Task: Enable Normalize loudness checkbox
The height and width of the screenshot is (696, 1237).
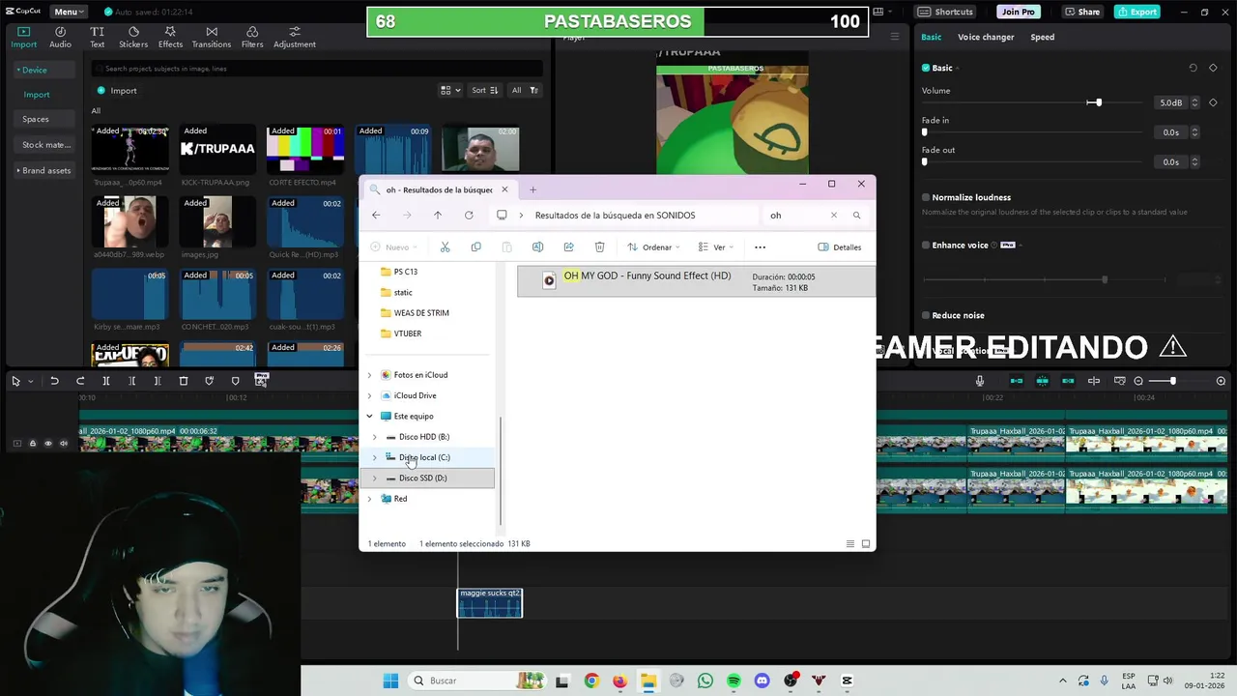Action: [x=926, y=197]
